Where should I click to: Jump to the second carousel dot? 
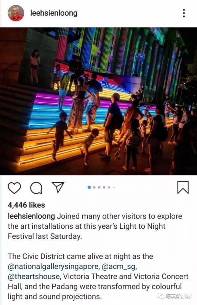click(94, 187)
